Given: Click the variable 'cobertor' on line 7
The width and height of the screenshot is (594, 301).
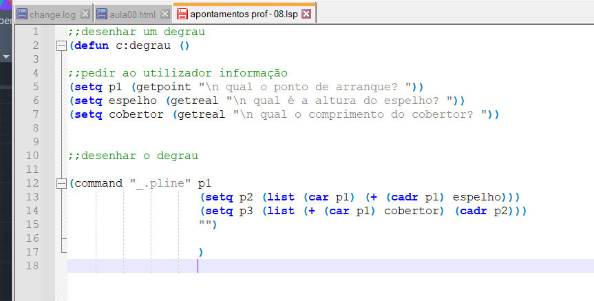Looking at the screenshot, I should point(136,114).
